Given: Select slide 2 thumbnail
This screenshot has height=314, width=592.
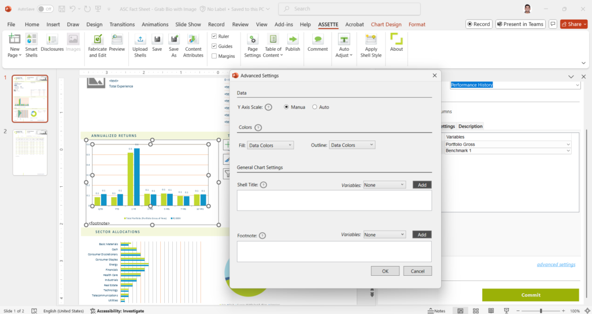Looking at the screenshot, I should point(30,152).
